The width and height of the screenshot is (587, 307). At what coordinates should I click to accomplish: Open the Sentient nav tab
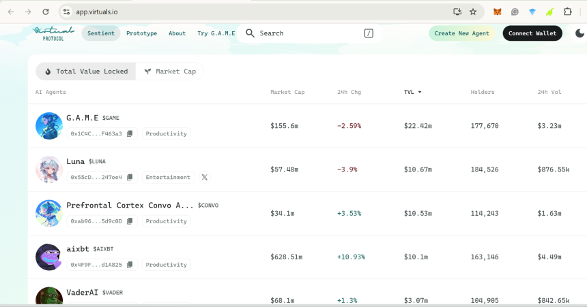click(101, 33)
